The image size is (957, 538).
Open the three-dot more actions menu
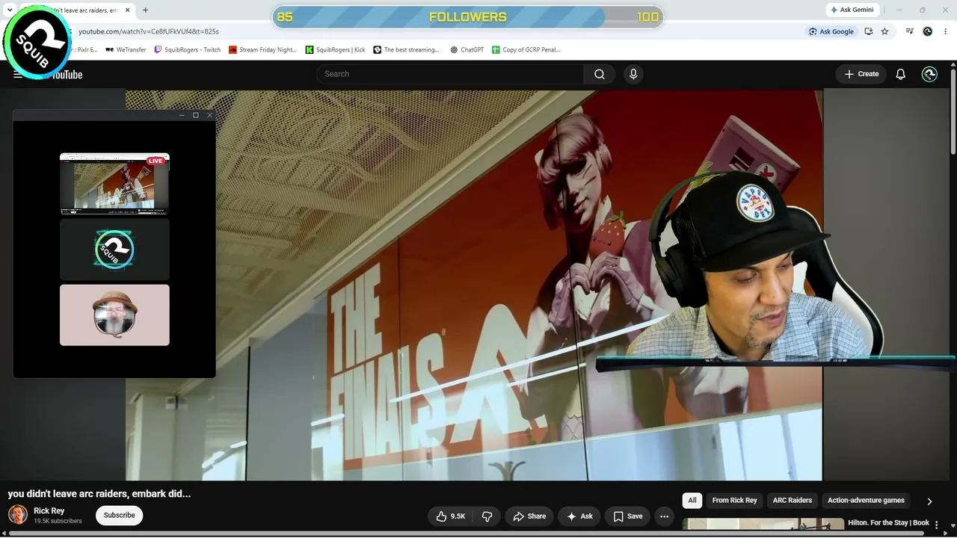tap(664, 516)
